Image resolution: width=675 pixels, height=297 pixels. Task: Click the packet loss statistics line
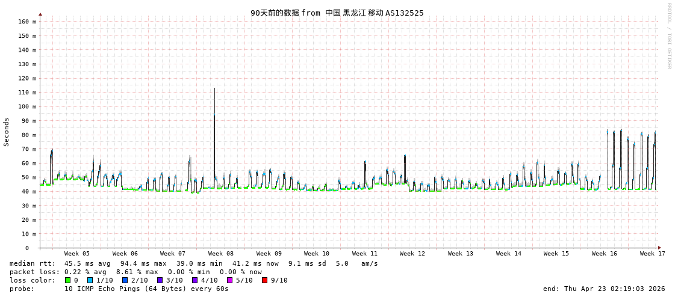pos(135,272)
